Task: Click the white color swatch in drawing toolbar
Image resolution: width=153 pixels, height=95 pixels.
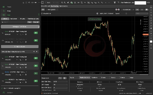Action: point(151,42)
